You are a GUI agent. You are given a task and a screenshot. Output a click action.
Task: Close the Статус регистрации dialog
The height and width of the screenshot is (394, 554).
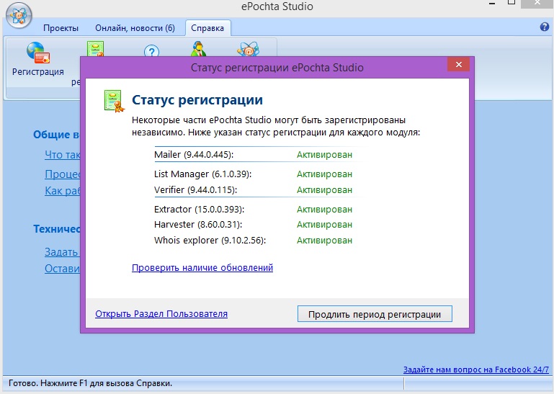coord(459,64)
